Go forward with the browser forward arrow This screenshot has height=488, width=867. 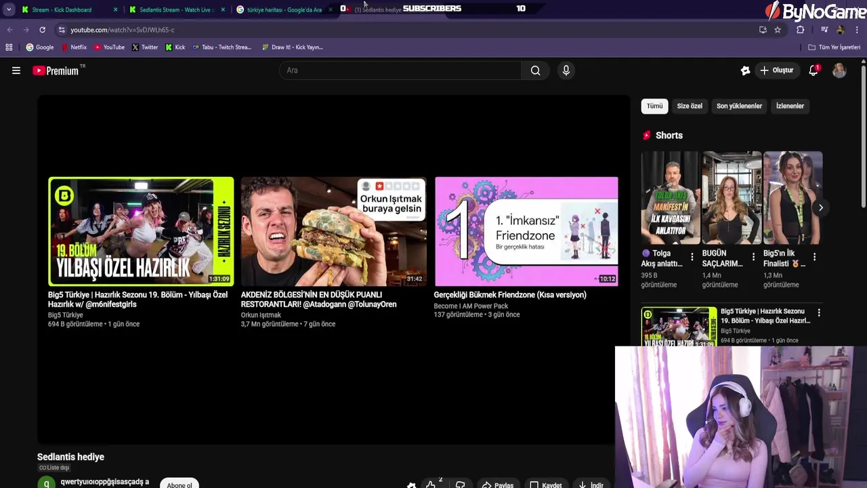coord(26,30)
